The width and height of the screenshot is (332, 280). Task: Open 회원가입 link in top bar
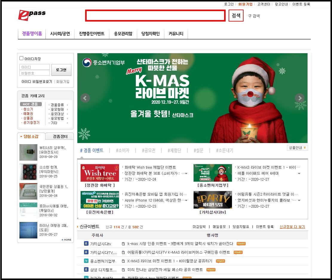[x=245, y=4]
